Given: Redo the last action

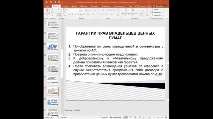Looking at the screenshot, I should [x=55, y=2].
